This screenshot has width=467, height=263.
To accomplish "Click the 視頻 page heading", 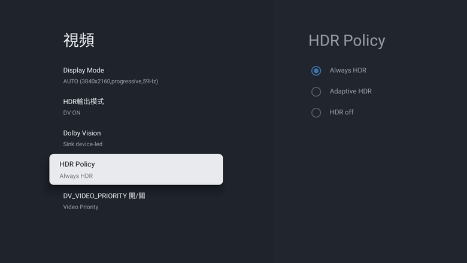I will coord(79,40).
